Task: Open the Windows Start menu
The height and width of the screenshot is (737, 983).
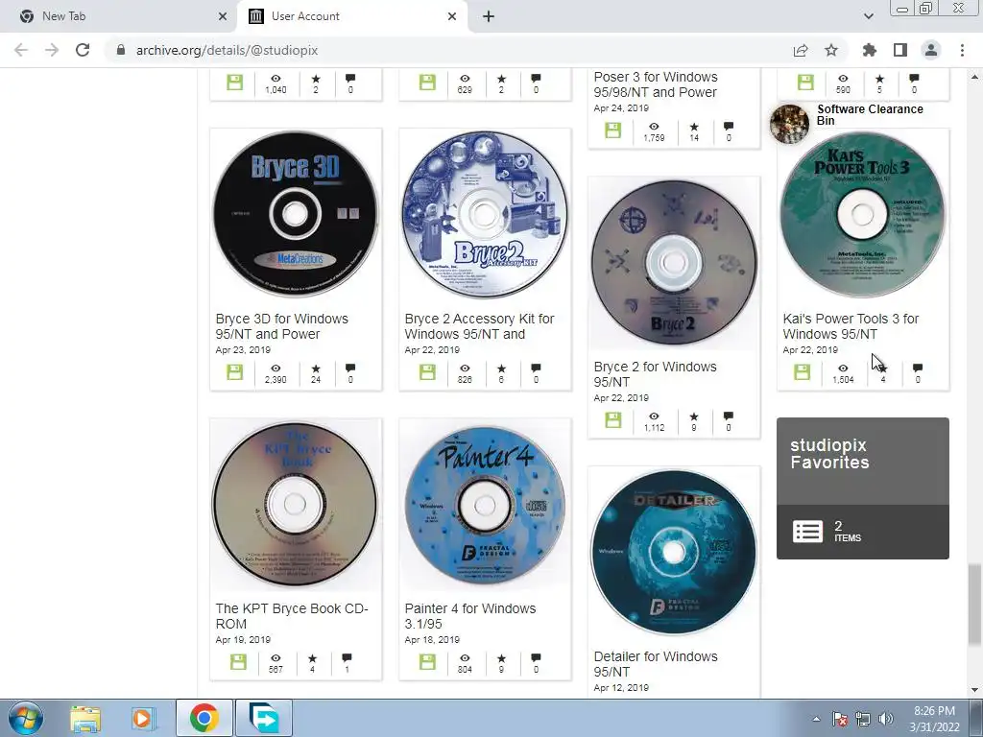Action: [25, 718]
